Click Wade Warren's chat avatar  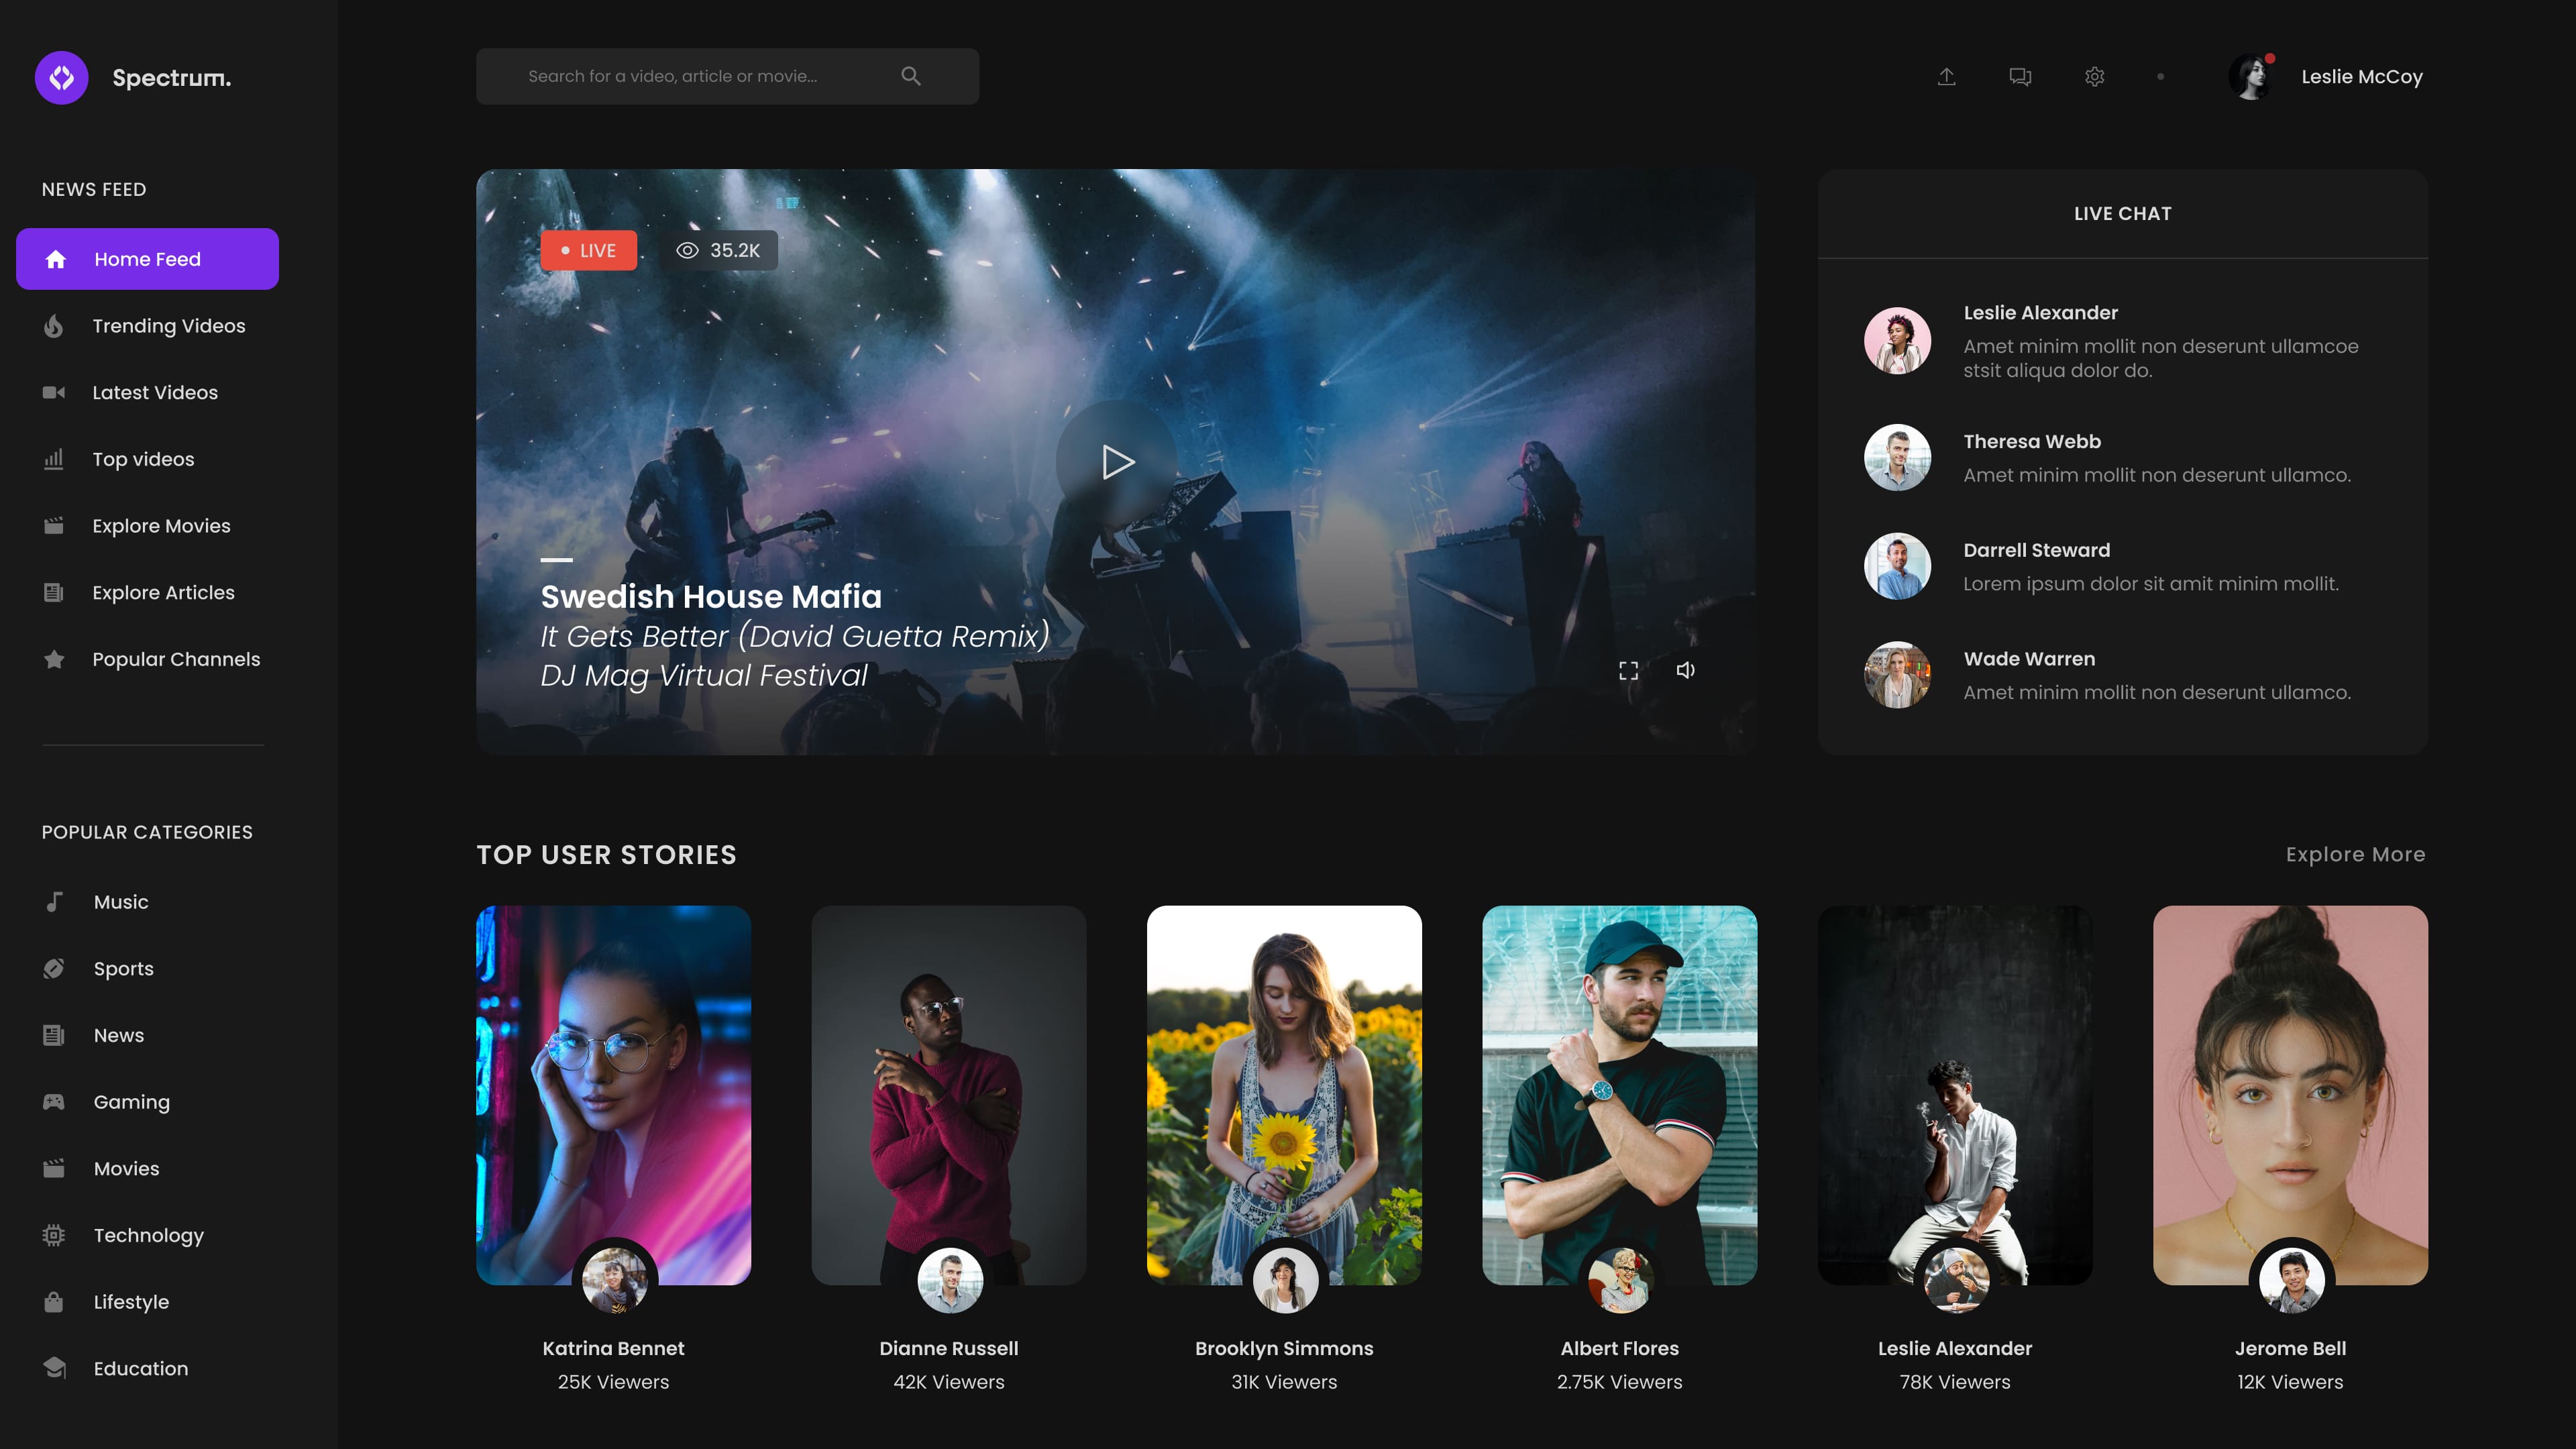[1897, 675]
